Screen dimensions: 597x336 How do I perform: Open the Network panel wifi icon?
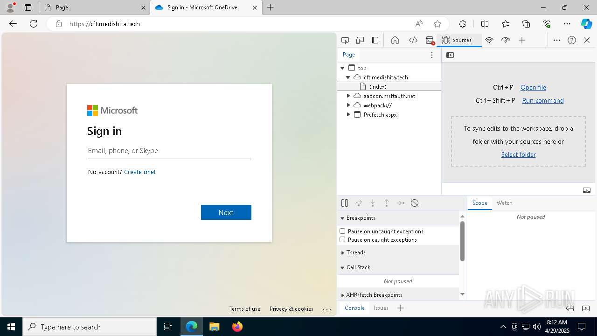tap(489, 40)
